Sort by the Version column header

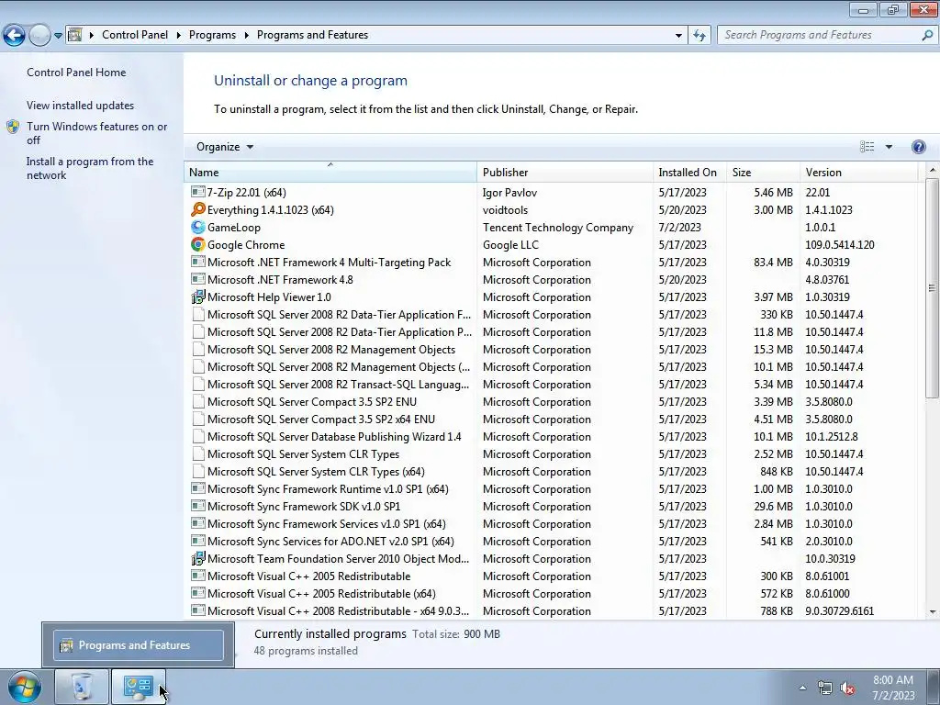point(858,172)
